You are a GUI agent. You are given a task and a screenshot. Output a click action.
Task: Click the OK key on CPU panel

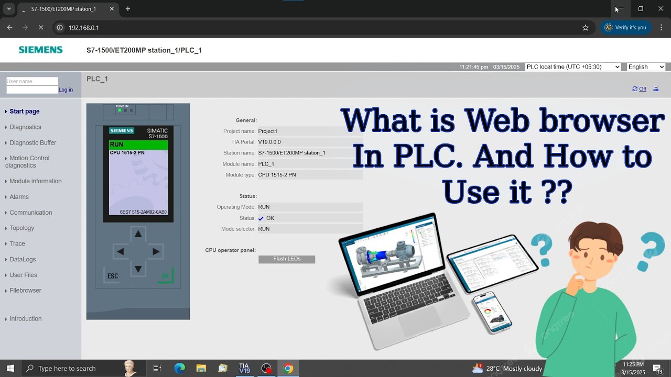(165, 276)
